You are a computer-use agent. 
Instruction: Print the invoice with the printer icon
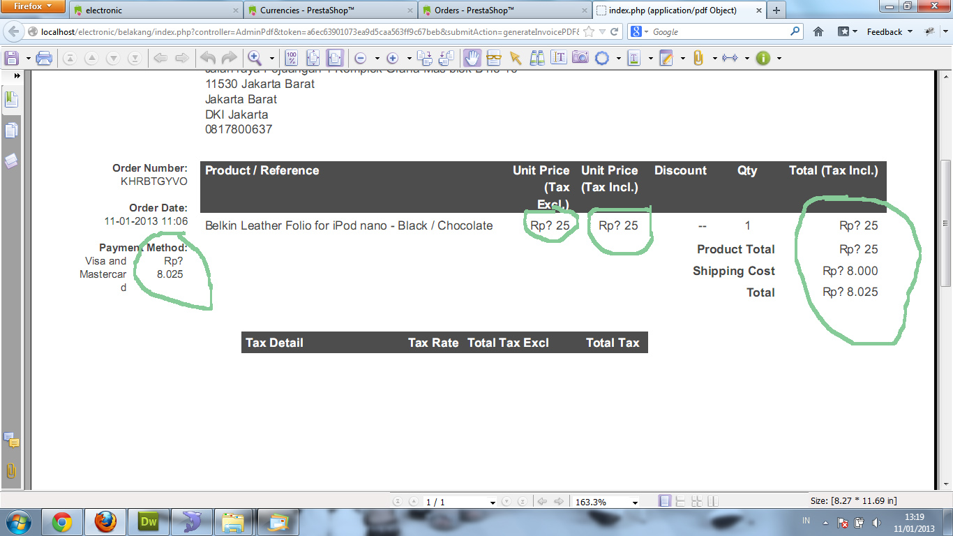(x=44, y=58)
